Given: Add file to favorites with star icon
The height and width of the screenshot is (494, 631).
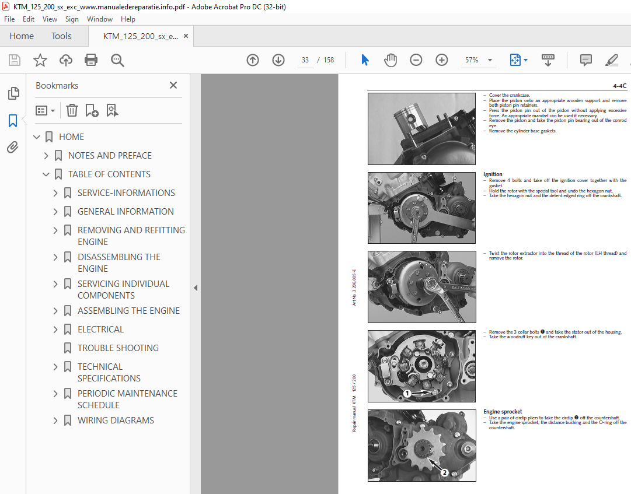Looking at the screenshot, I should point(39,59).
